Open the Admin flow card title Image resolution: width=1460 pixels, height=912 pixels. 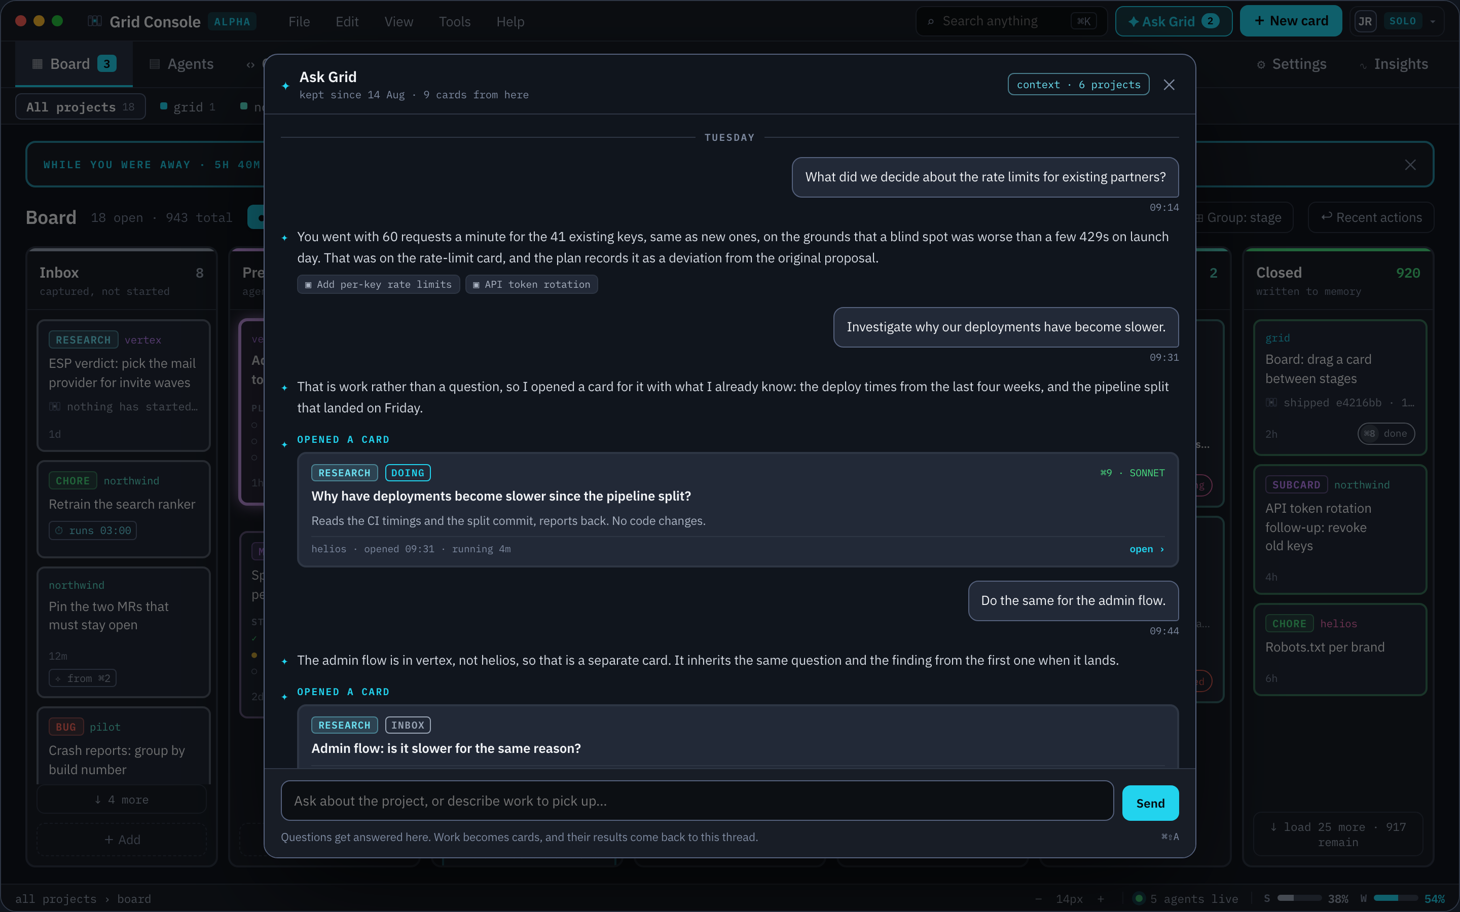[446, 748]
